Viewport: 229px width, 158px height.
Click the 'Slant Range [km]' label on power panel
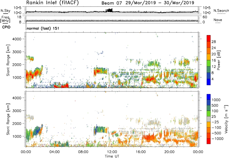click(8, 60)
